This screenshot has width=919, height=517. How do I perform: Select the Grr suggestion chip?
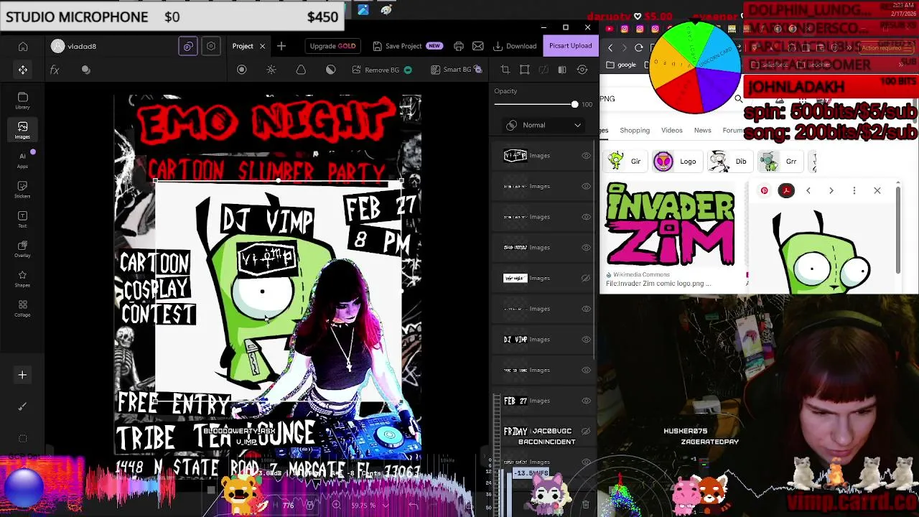(x=780, y=162)
